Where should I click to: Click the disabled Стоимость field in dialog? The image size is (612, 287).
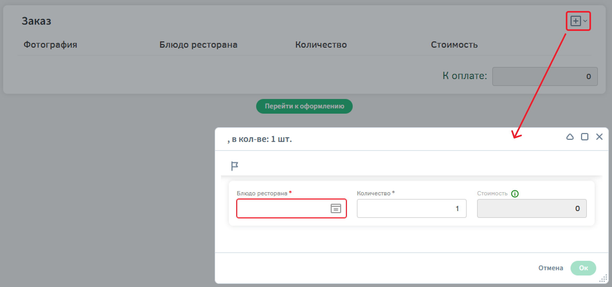[531, 208]
